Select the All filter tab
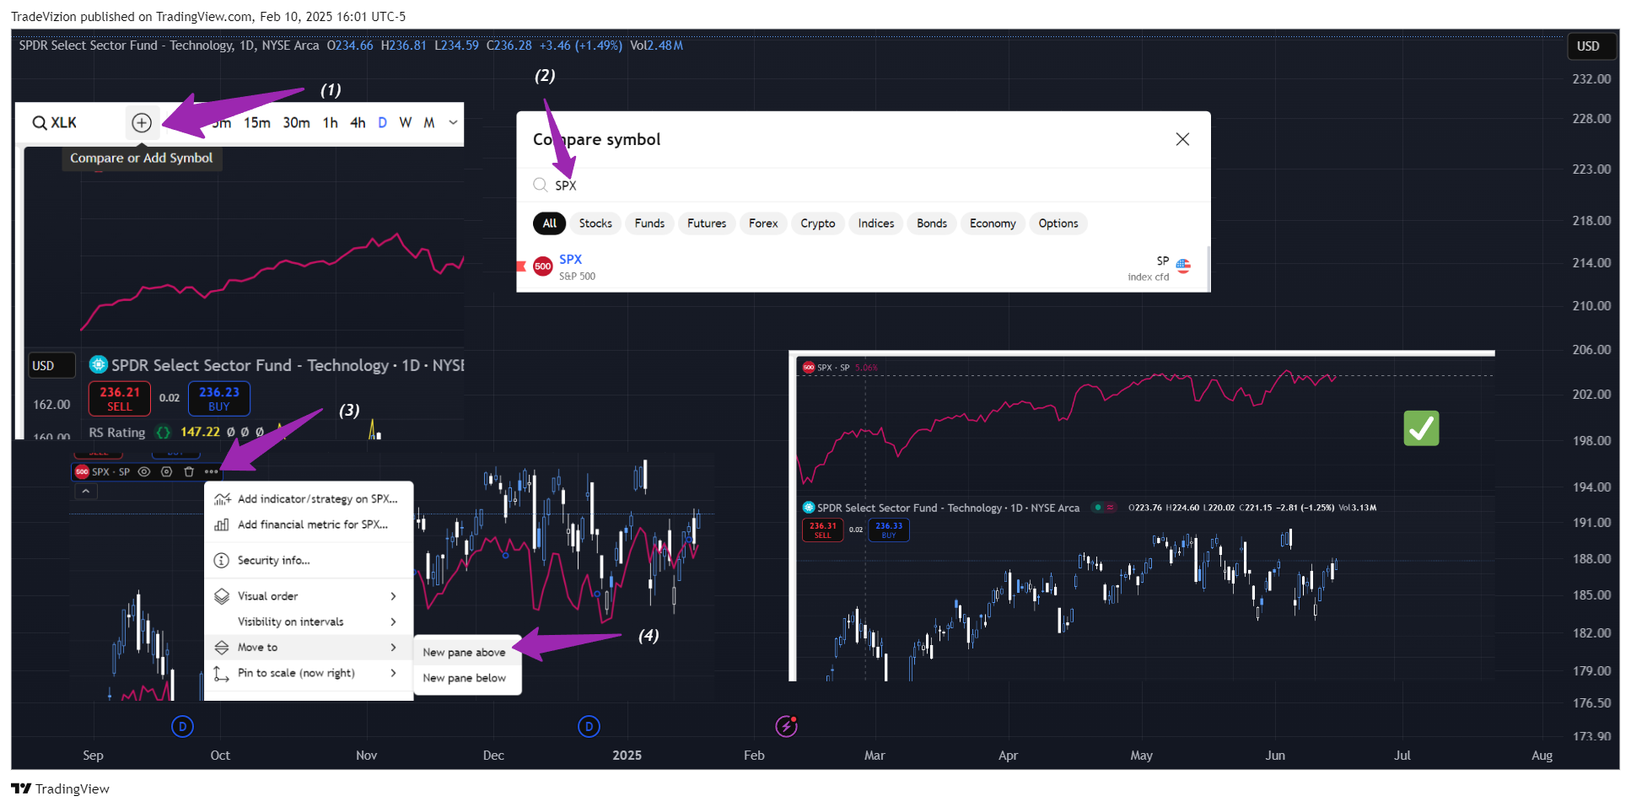The width and height of the screenshot is (1631, 807). [x=550, y=223]
